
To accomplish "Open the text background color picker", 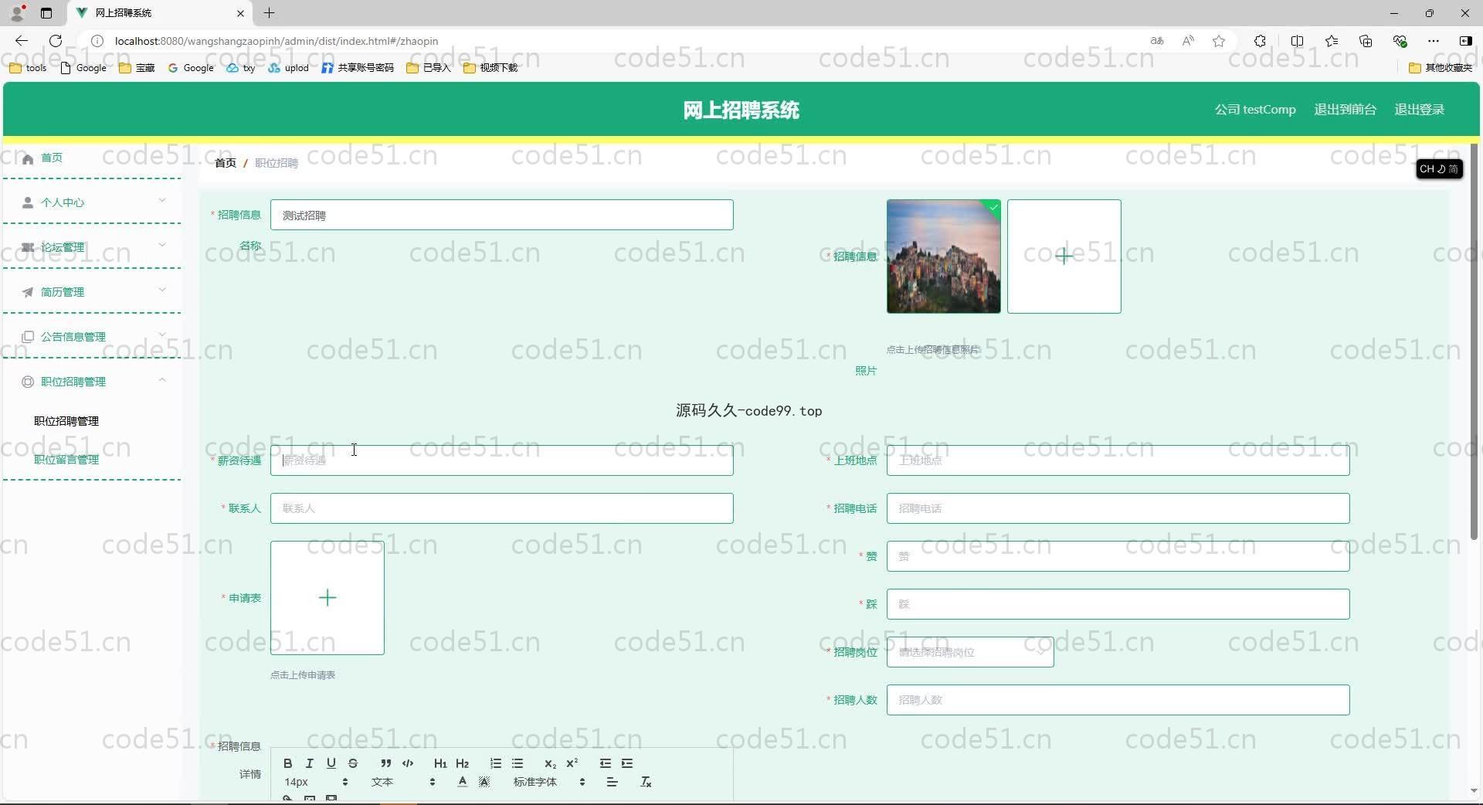I will click(x=484, y=782).
